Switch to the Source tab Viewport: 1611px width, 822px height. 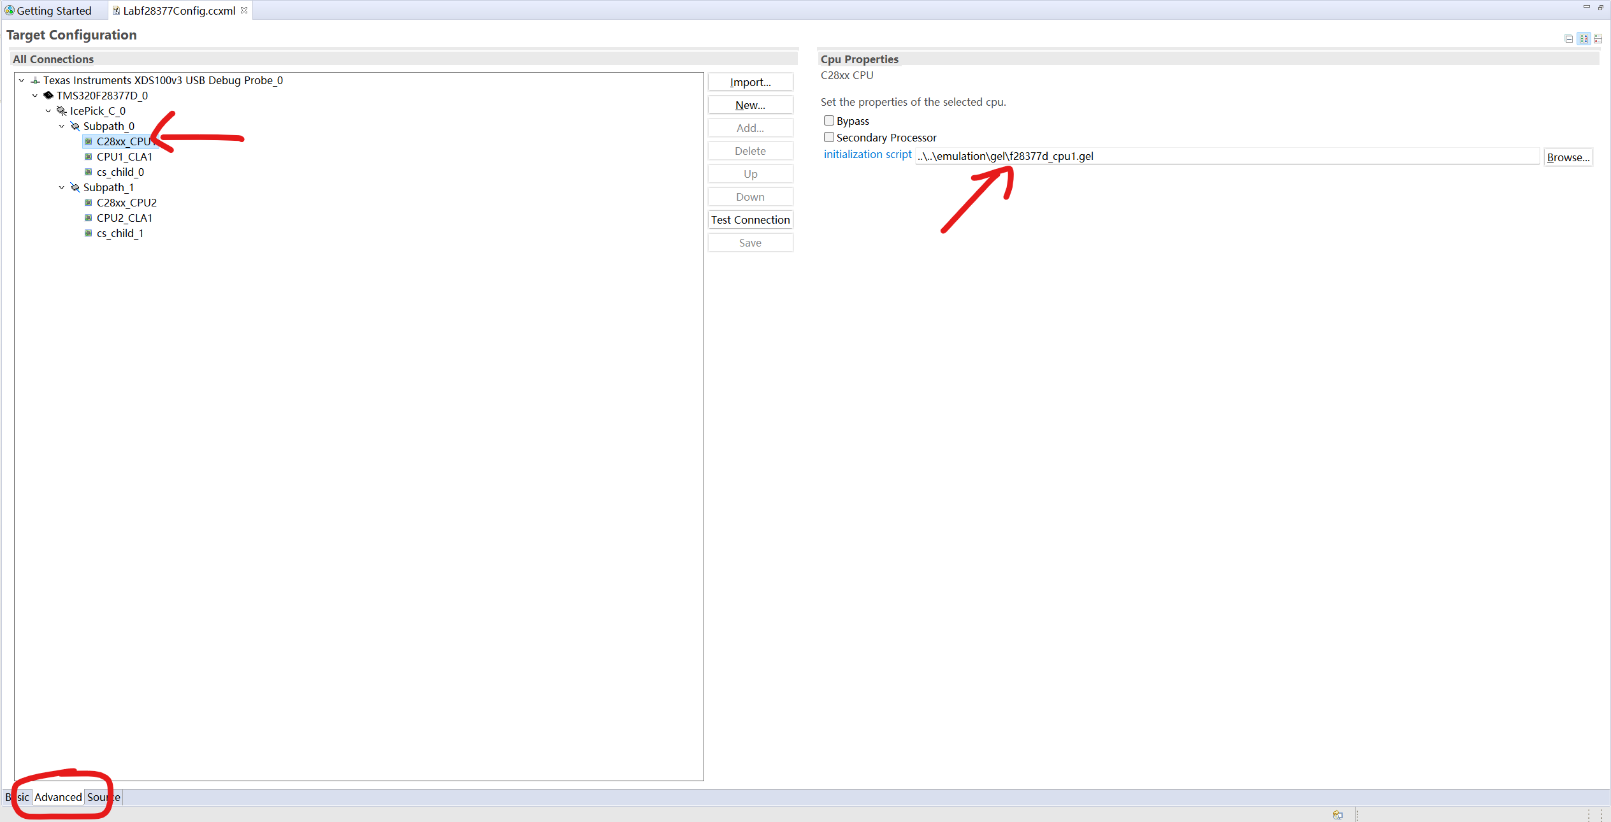pos(103,797)
